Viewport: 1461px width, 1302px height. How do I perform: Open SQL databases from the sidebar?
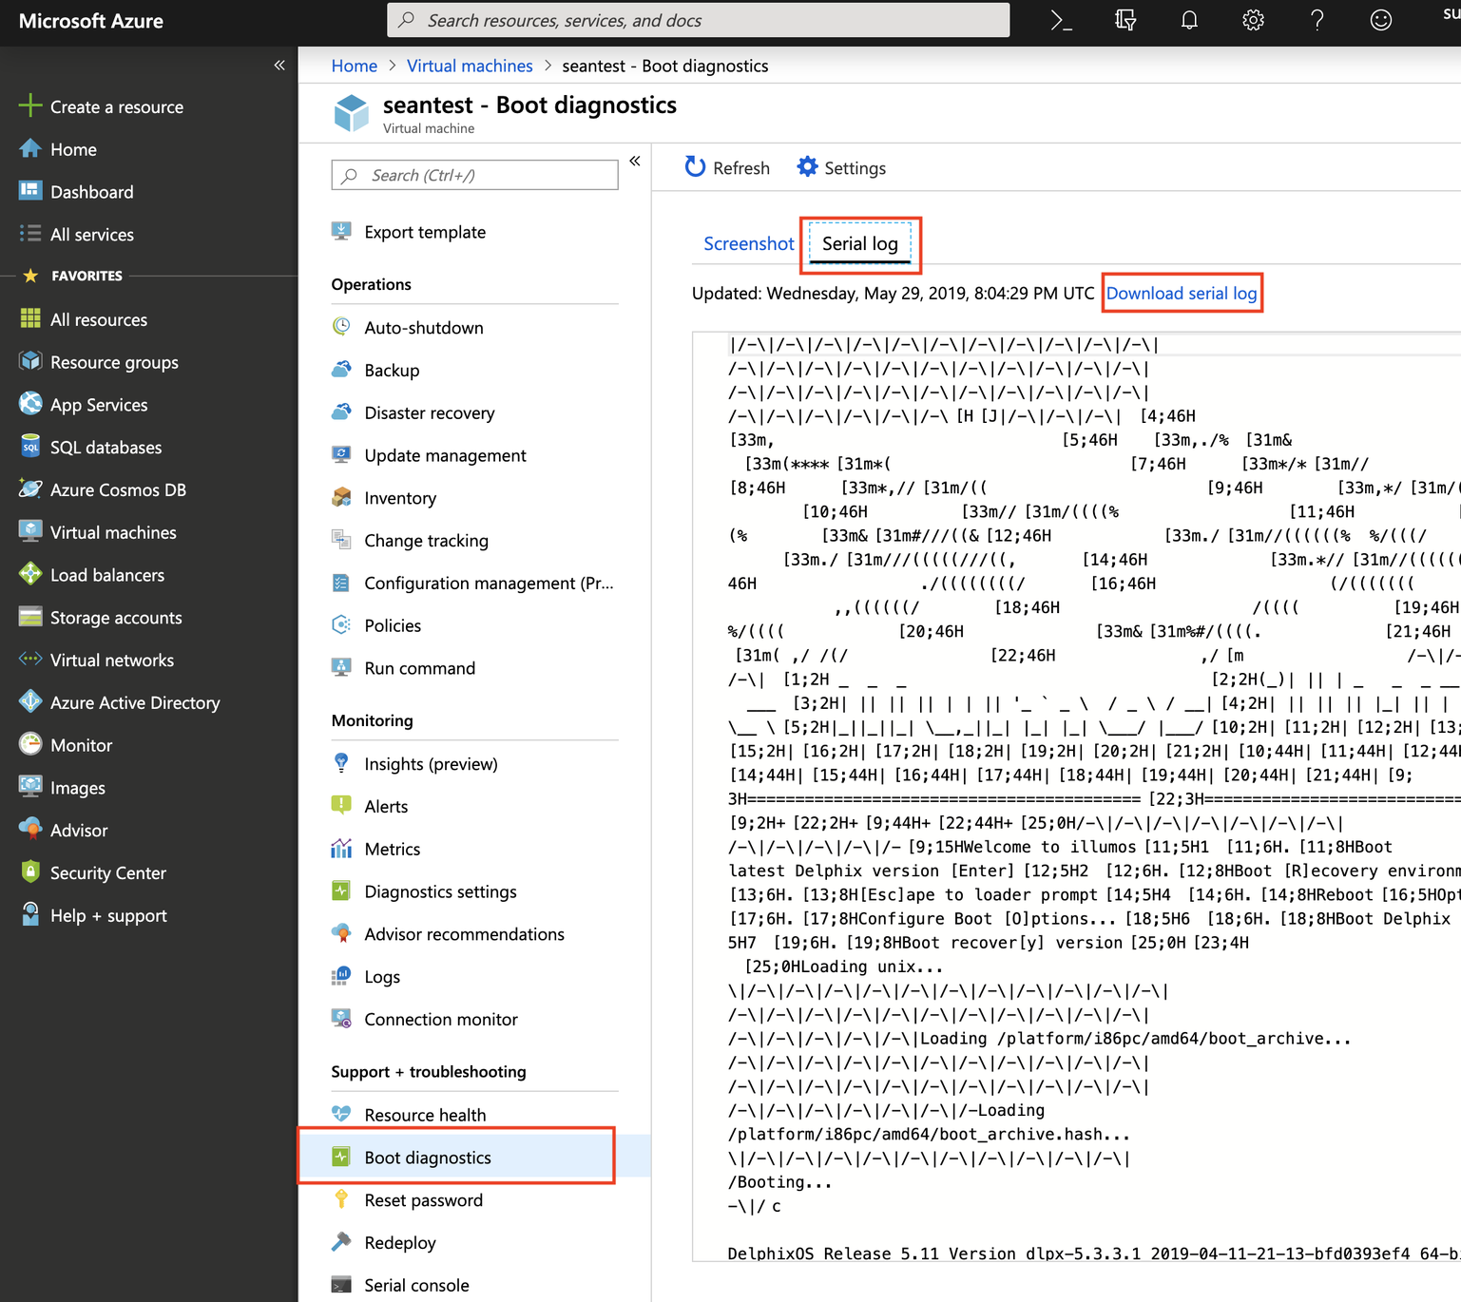106,447
